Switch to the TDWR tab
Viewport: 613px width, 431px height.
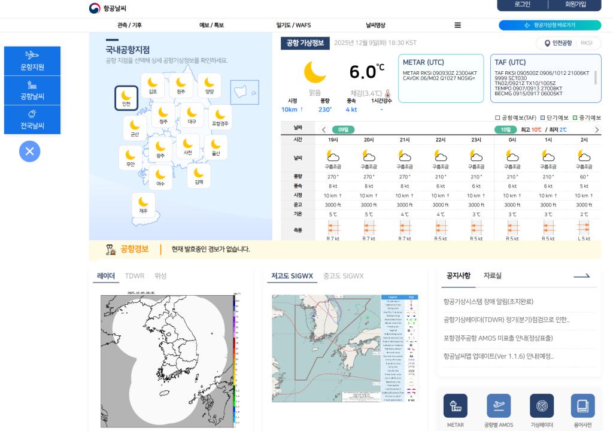134,276
